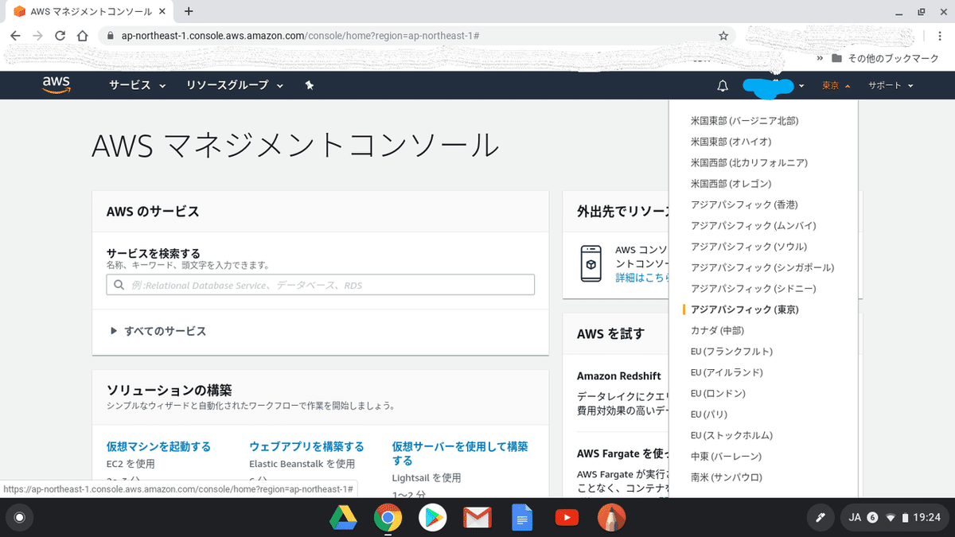Open Play Store from the shelf
Image resolution: width=955 pixels, height=537 pixels.
pyautogui.click(x=432, y=518)
